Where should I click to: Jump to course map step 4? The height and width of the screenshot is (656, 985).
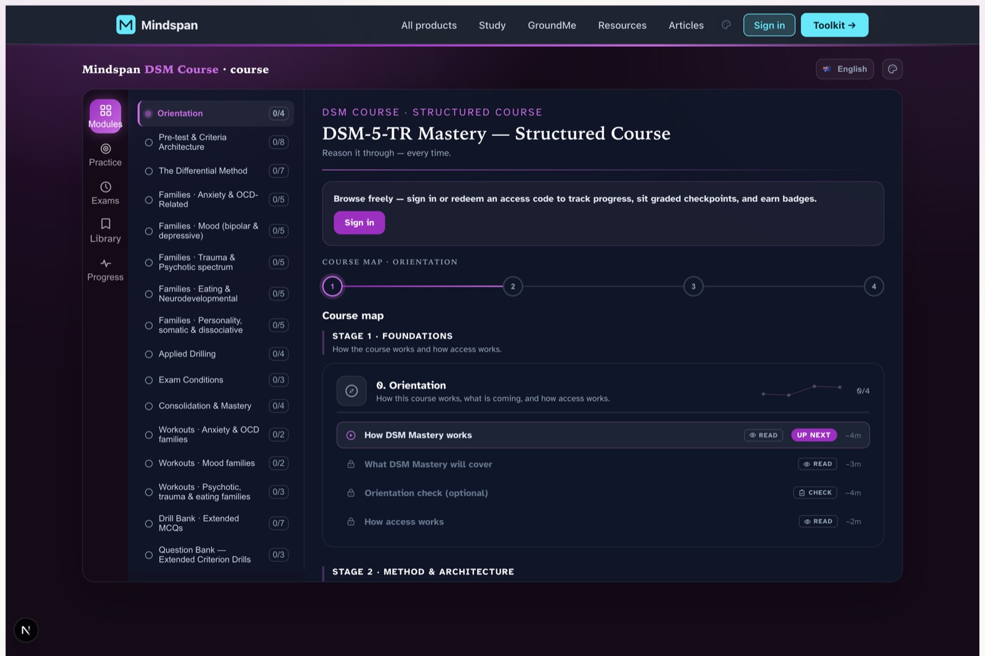[874, 286]
